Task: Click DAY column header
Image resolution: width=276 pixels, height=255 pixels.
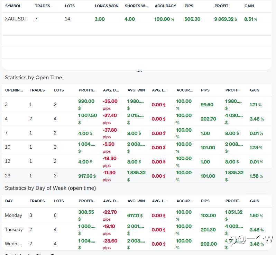Action: point(9,201)
